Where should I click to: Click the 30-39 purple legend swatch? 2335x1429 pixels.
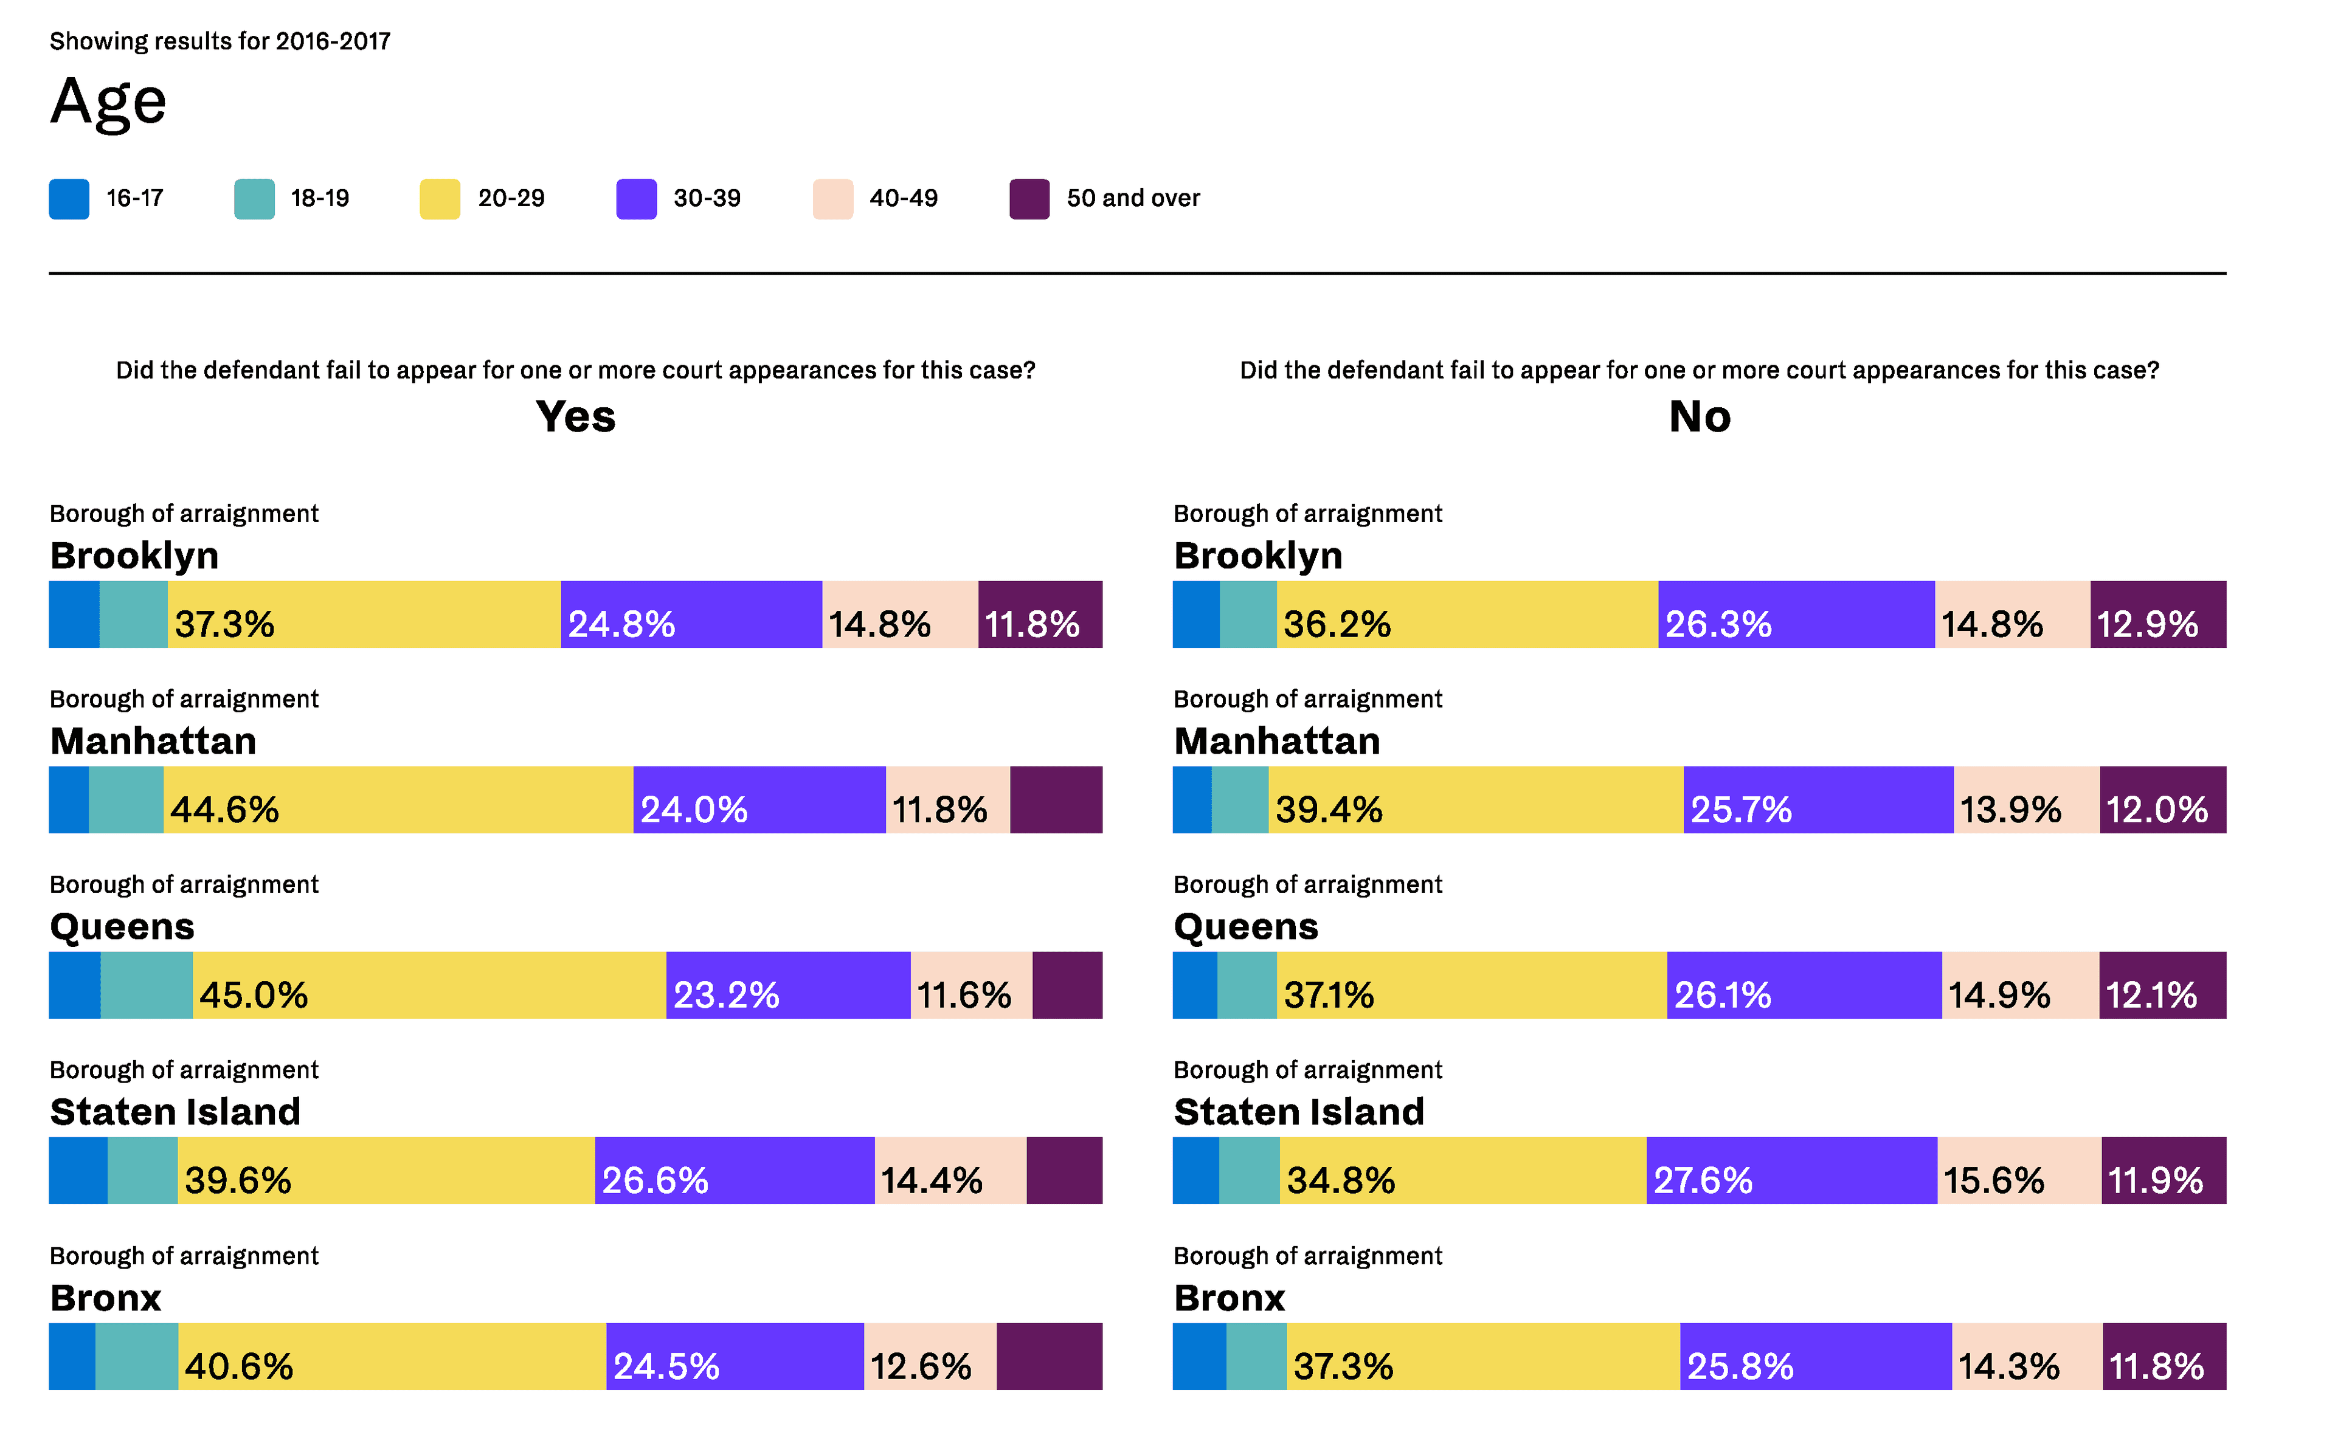(x=636, y=199)
